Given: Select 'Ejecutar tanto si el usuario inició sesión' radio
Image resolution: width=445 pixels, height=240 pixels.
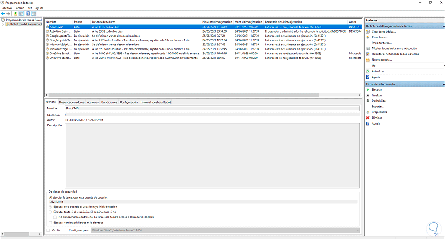Looking at the screenshot, I should [50, 212].
